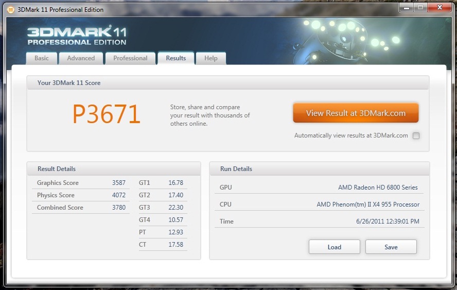457x290 pixels.
Task: Switch to the Advanced tab
Action: pyautogui.click(x=81, y=58)
